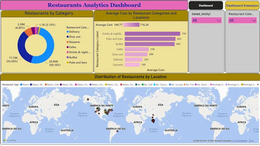Select the Bar, Cafe map legend entry
The width and height of the screenshot is (260, 146).
point(147,85)
